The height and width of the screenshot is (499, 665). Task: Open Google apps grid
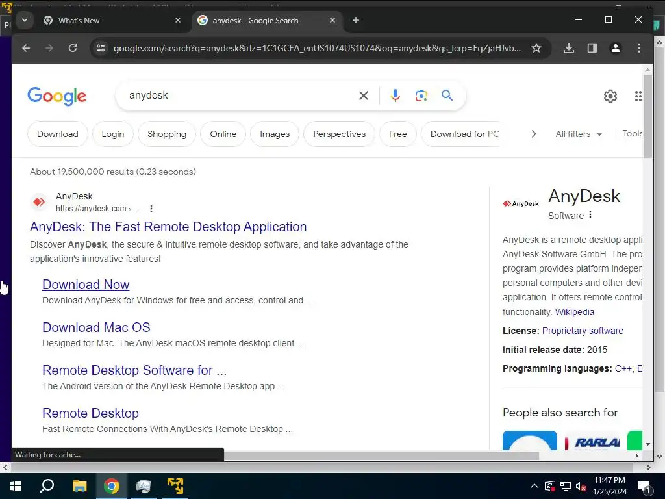[638, 96]
